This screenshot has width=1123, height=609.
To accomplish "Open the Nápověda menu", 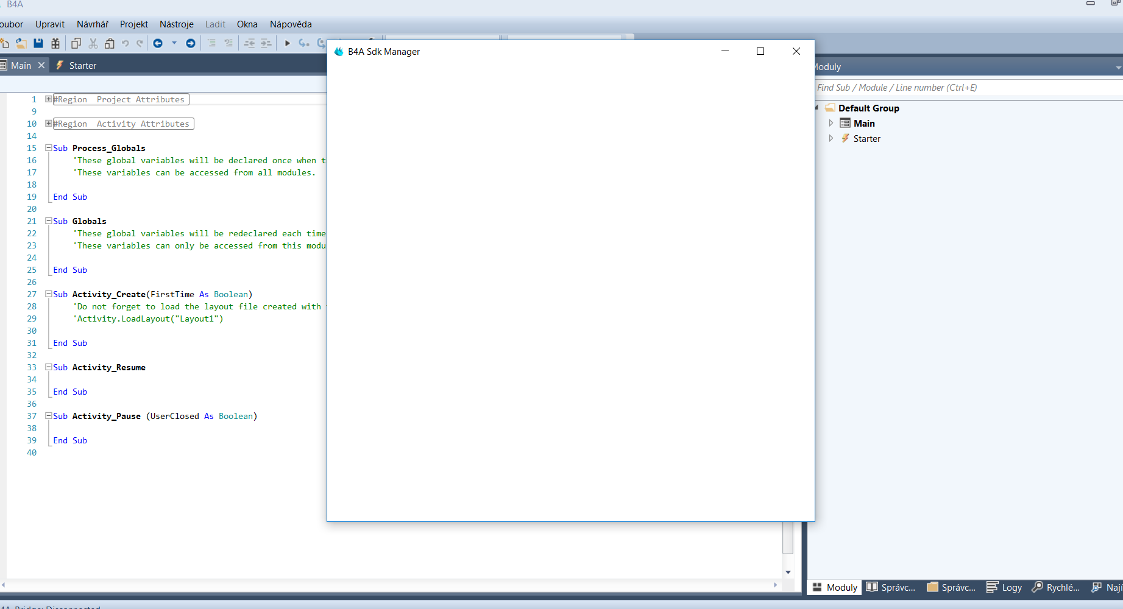I will (x=291, y=24).
